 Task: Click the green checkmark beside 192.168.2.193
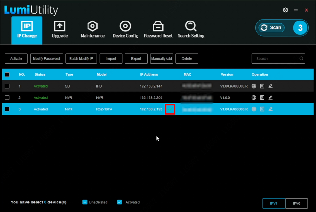170,109
